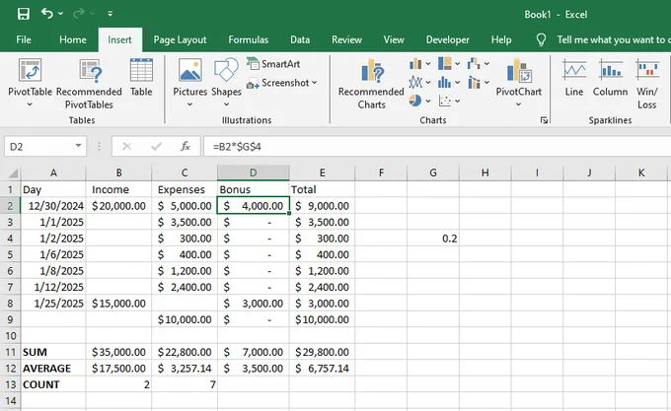Image resolution: width=671 pixels, height=411 pixels.
Task: Insert a hierarchy chart
Action: click(x=448, y=64)
